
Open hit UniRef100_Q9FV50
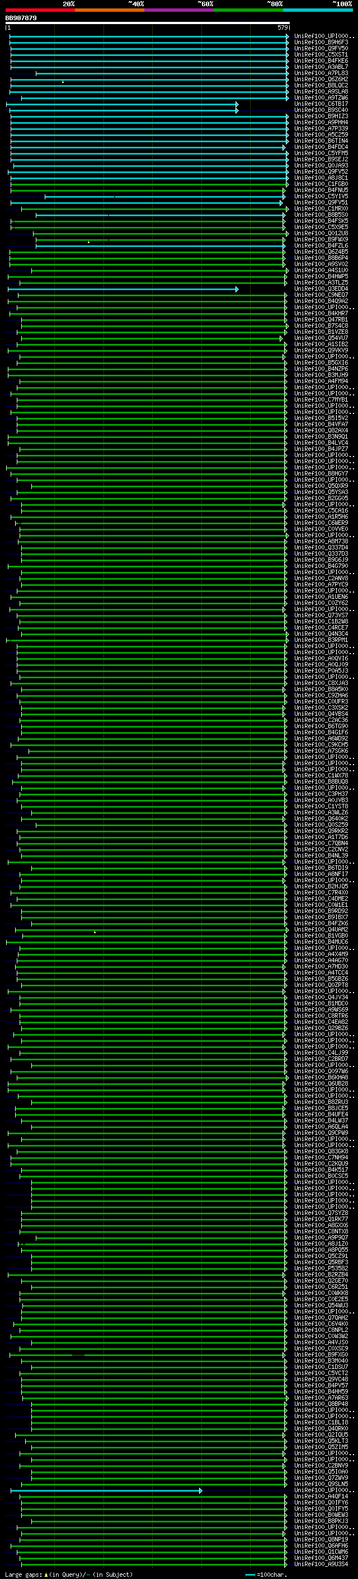coord(321,48)
